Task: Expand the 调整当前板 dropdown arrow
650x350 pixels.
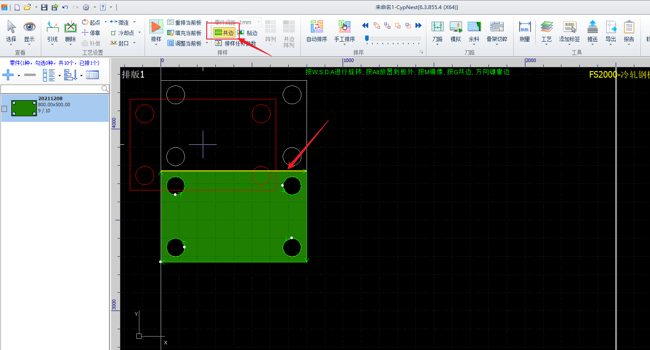Action: pyautogui.click(x=207, y=43)
